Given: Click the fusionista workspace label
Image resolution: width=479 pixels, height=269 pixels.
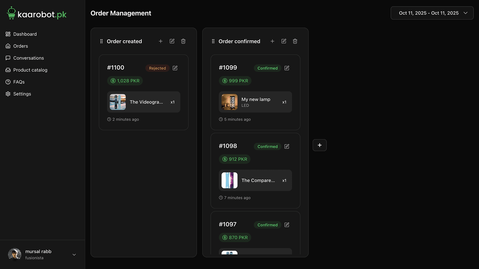Looking at the screenshot, I should tap(34, 258).
